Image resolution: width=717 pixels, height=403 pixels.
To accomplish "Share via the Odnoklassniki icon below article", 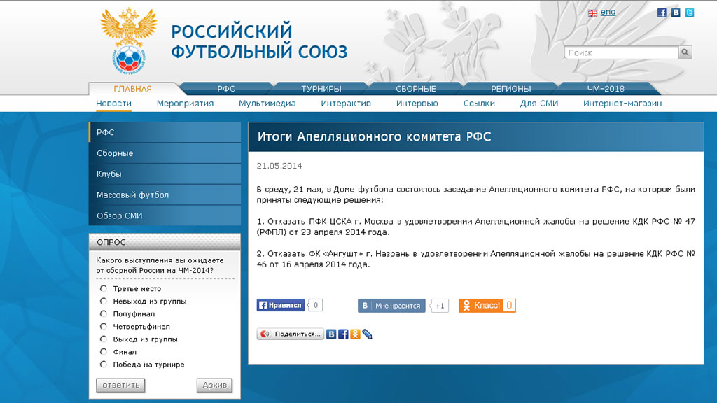I will [355, 334].
